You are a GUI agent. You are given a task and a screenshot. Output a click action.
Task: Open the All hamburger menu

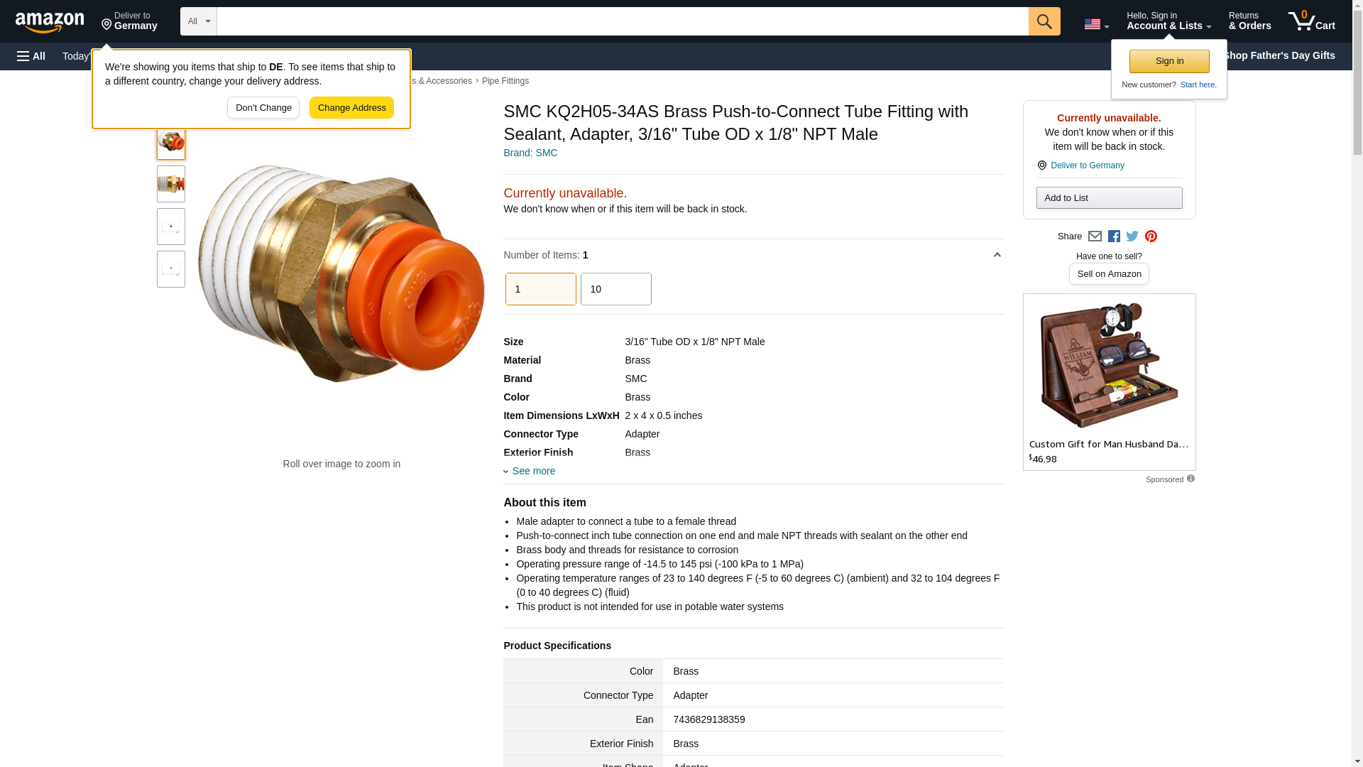click(x=31, y=56)
